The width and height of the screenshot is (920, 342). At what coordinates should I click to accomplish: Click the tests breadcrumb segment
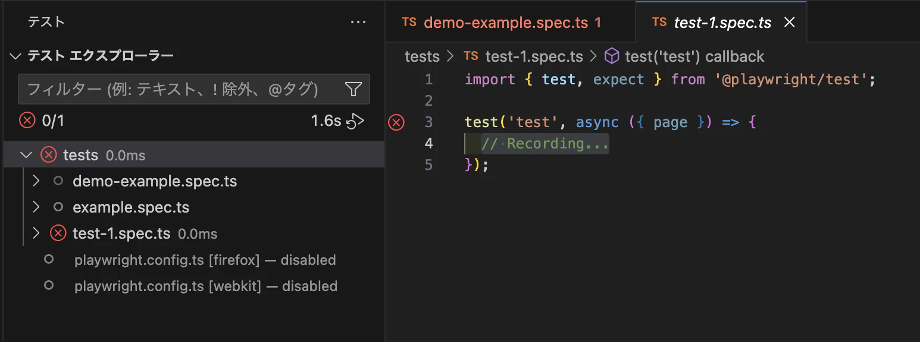[422, 56]
